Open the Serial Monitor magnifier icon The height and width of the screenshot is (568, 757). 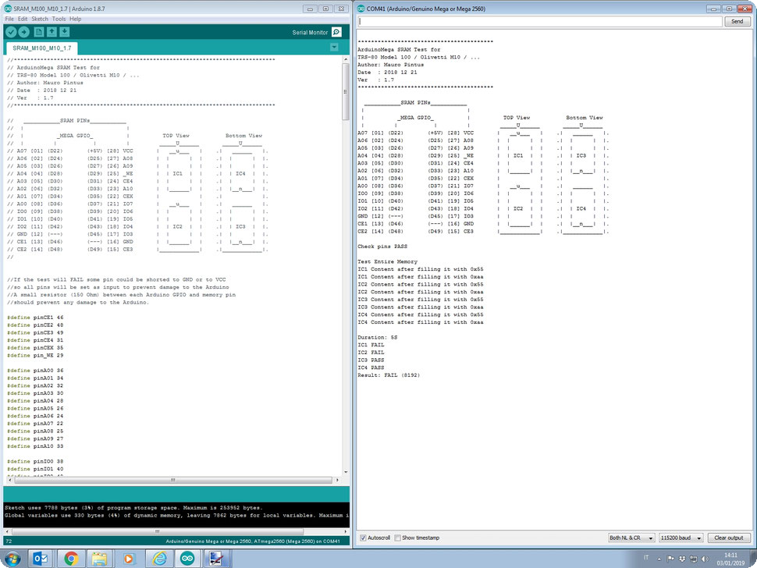click(337, 32)
